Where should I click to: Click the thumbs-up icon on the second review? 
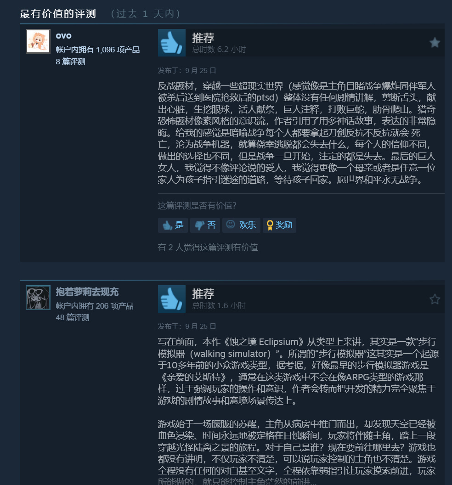coord(172,299)
